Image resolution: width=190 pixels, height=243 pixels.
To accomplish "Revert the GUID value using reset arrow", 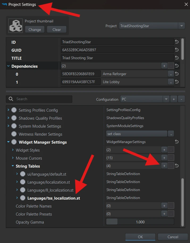I will (177, 50).
